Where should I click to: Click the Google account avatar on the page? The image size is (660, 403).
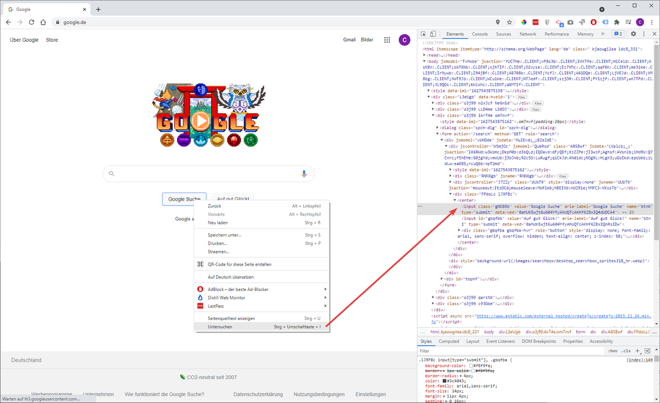(x=404, y=40)
